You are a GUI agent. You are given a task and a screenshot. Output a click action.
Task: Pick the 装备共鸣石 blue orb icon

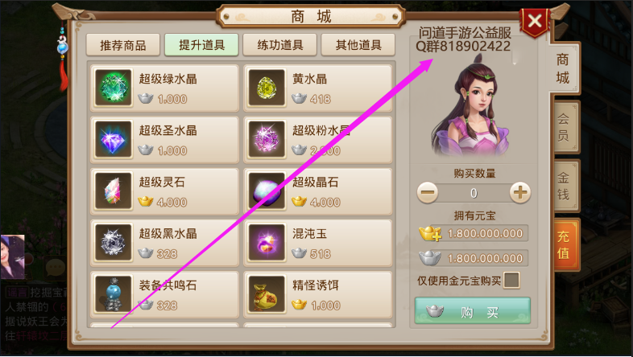click(114, 294)
